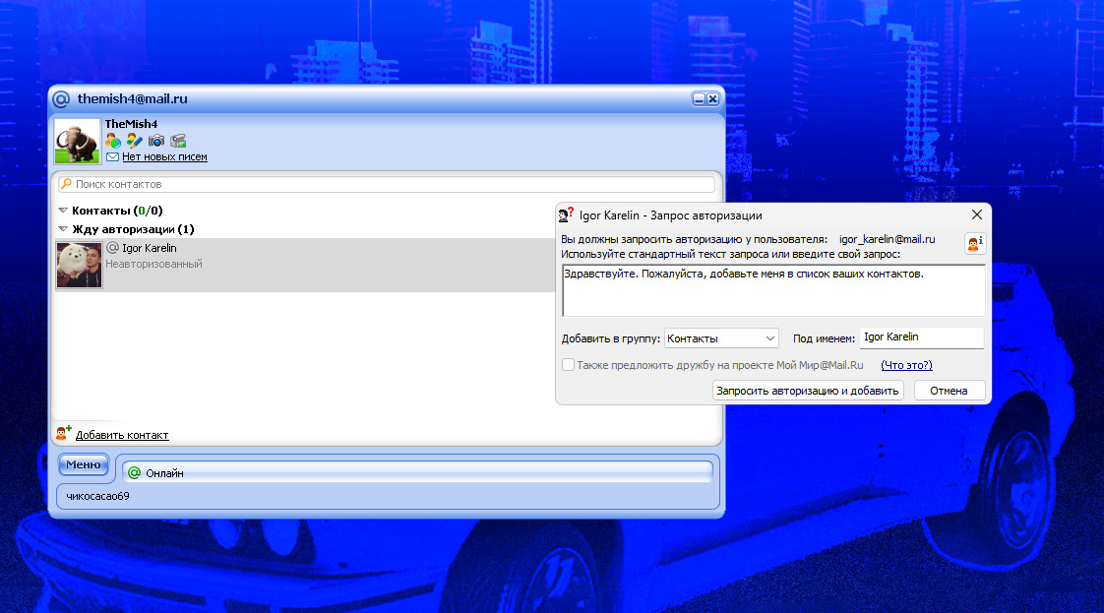Open the Добавить в группу dropdown
Image resolution: width=1104 pixels, height=613 pixels.
721,338
